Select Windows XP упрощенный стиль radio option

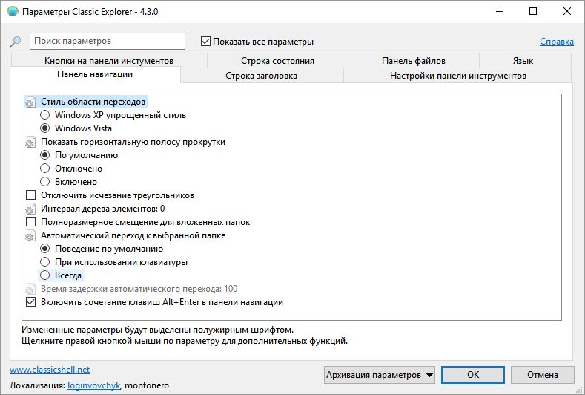coord(45,115)
